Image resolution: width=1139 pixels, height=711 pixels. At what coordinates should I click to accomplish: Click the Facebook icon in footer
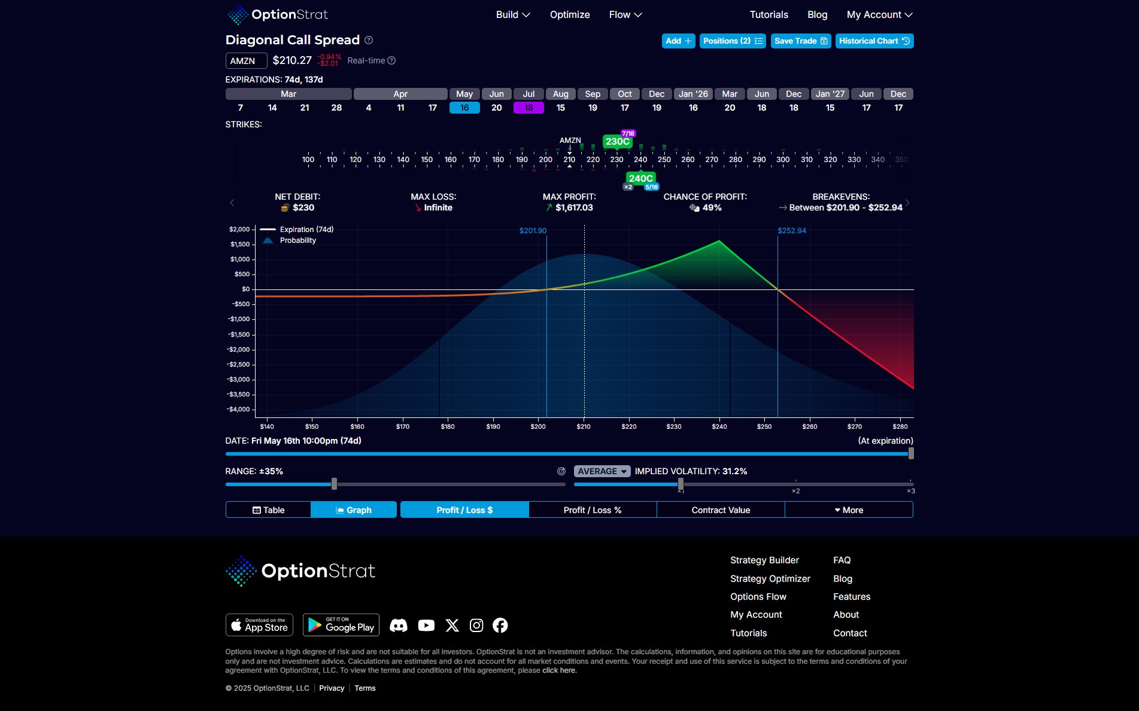(x=500, y=625)
